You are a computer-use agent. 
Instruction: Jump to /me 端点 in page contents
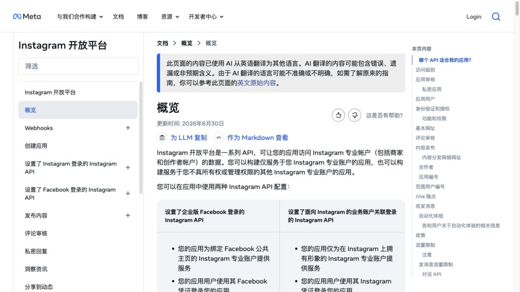(425, 196)
